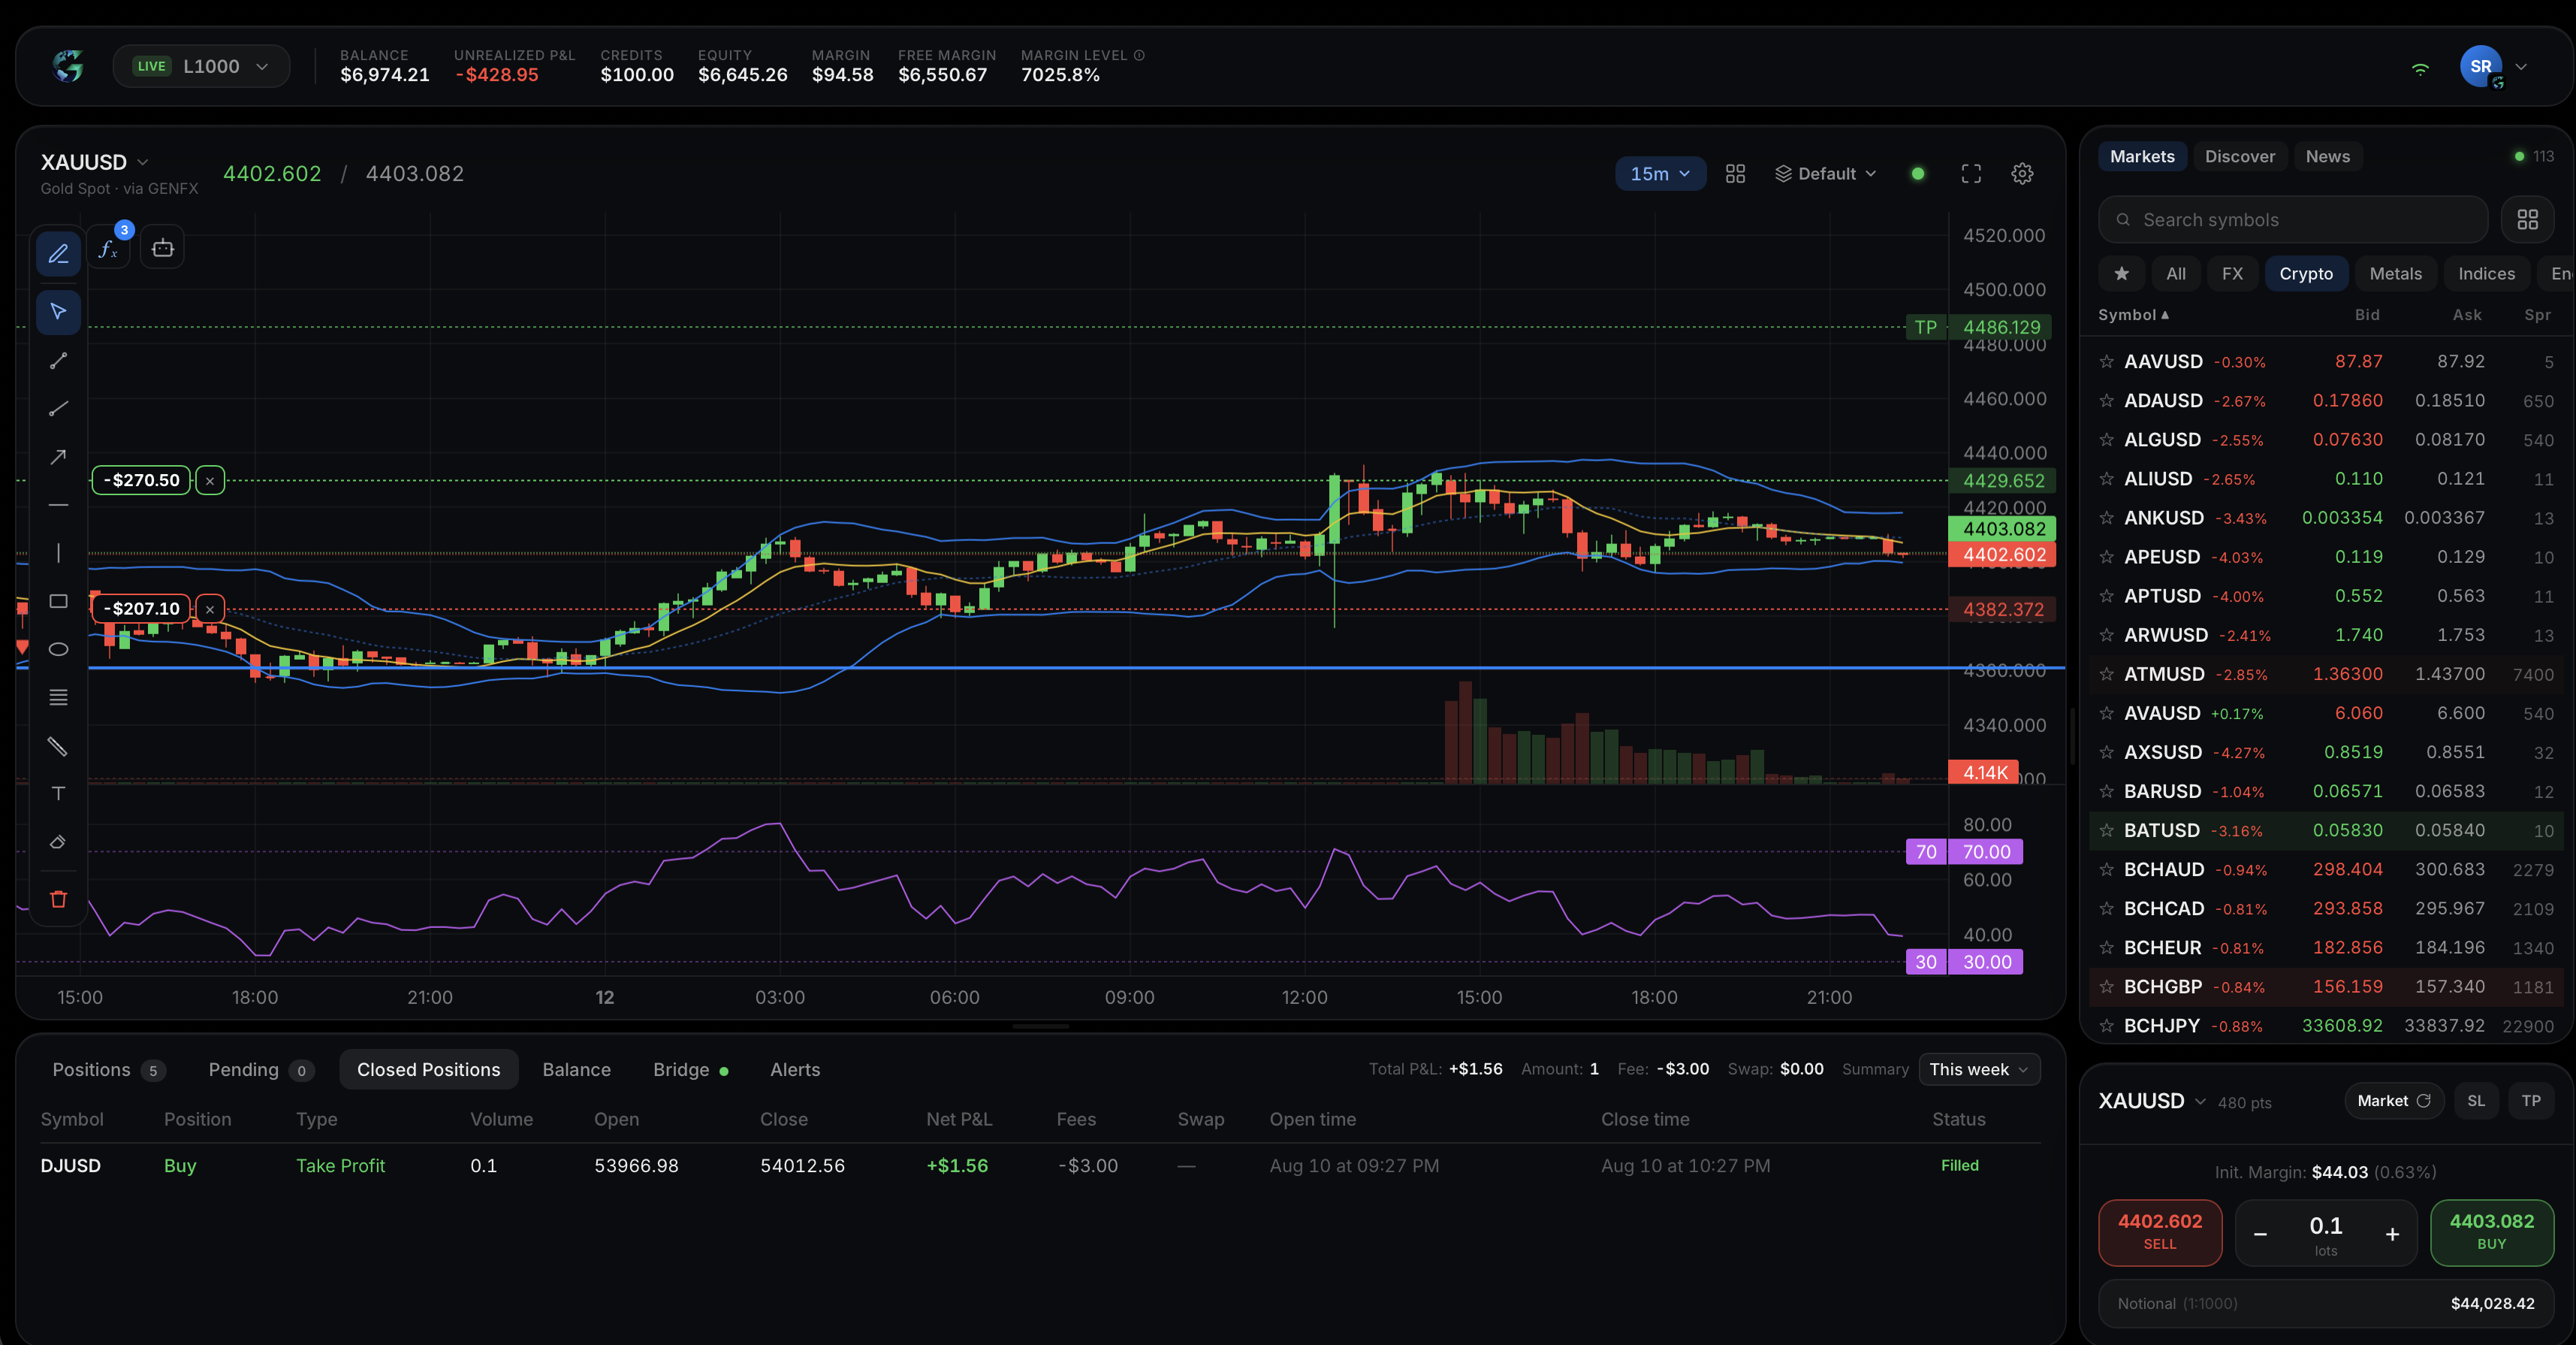The image size is (2576, 1345).
Task: Toggle favorite star for BATUSD
Action: [2106, 830]
